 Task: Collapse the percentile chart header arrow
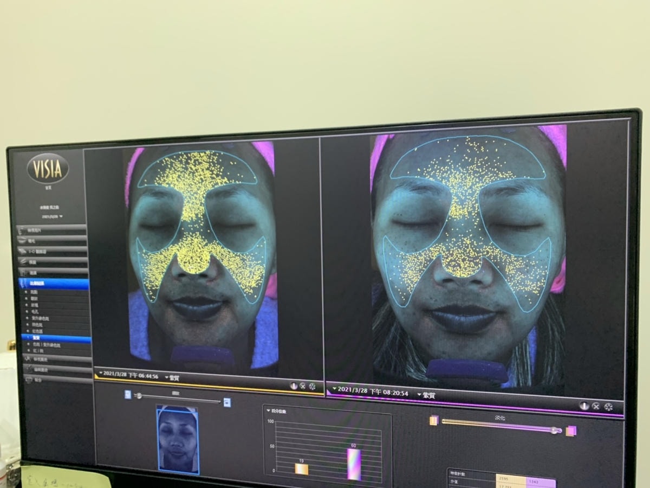268,411
